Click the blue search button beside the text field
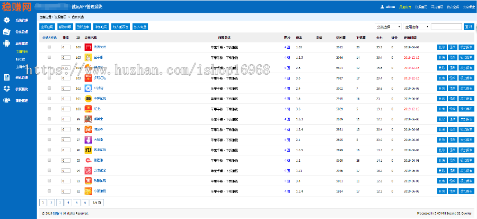 [x=469, y=27]
